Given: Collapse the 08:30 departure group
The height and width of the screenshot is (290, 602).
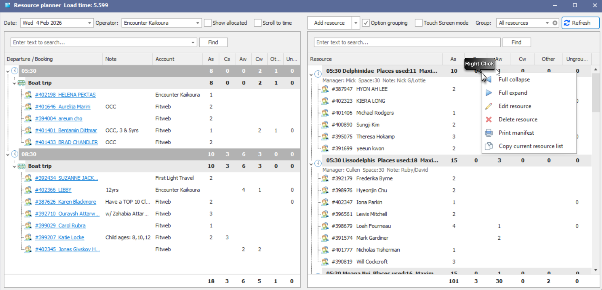Looking at the screenshot, I should [x=8, y=155].
